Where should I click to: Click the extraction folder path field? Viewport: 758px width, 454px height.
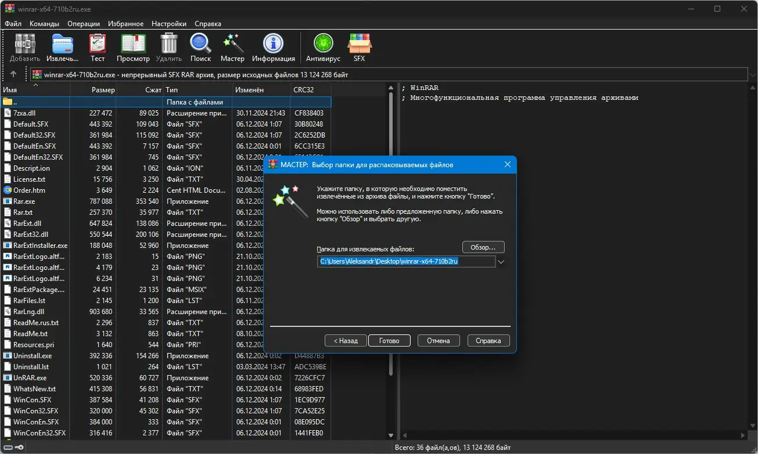(406, 262)
